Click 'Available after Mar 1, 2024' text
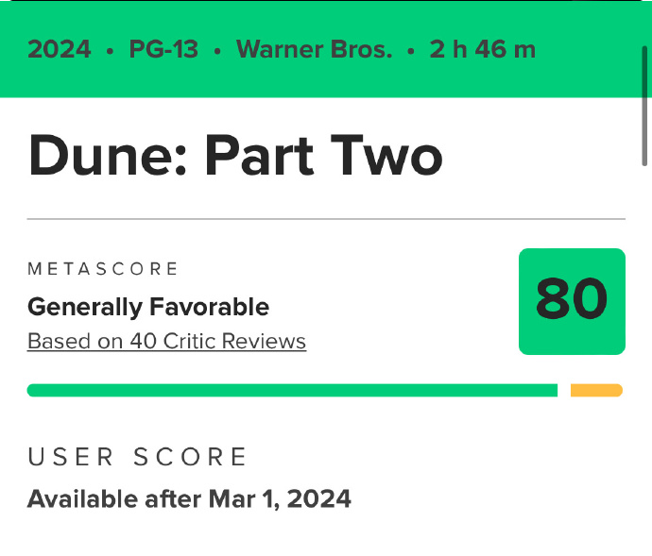This screenshot has width=652, height=556. [x=189, y=498]
